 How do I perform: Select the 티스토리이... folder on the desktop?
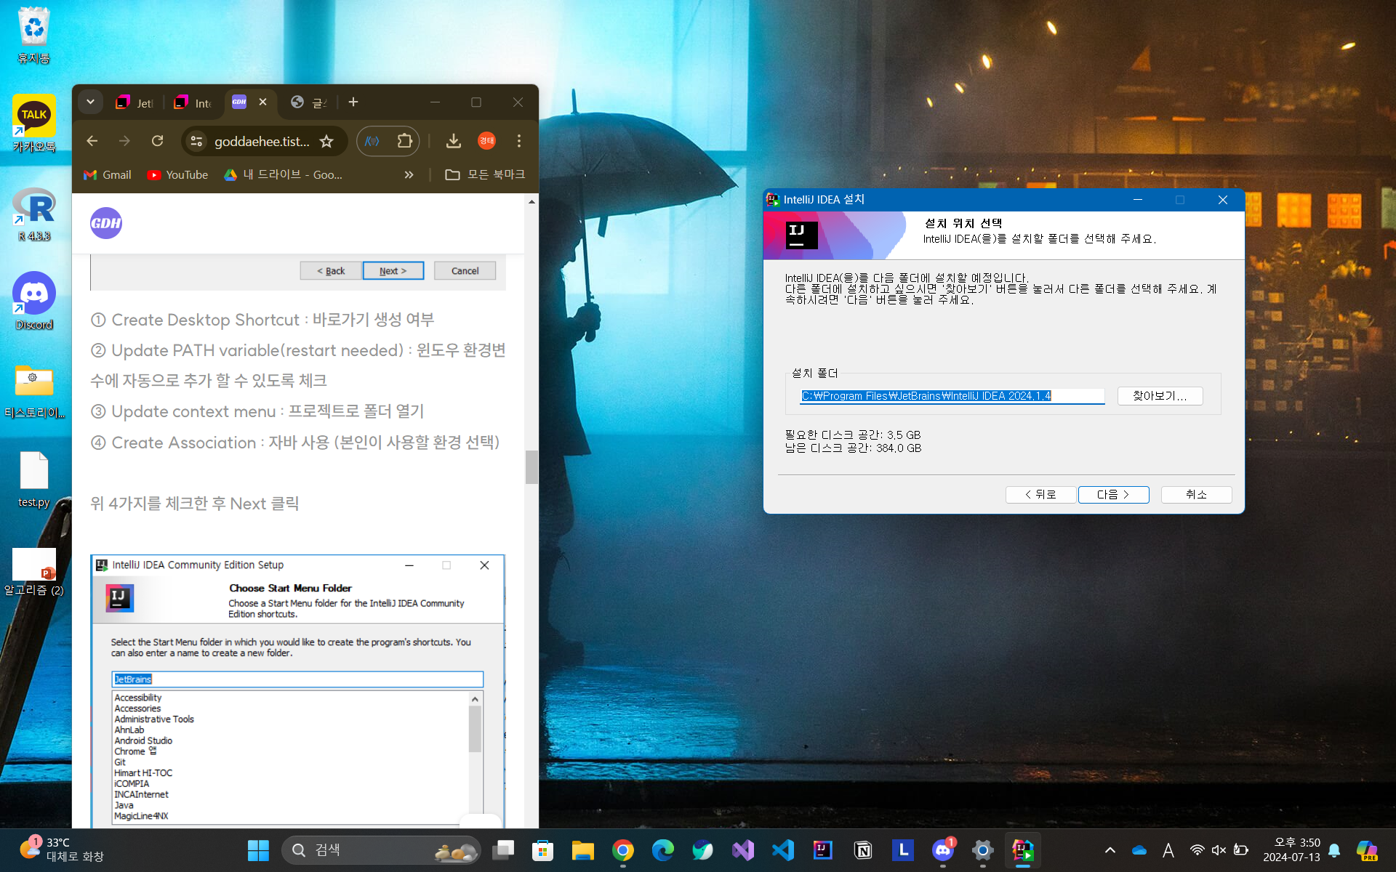click(x=33, y=391)
